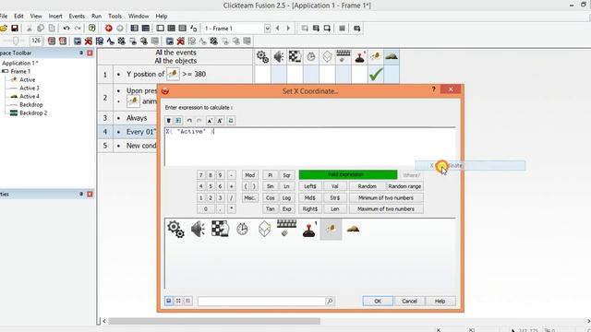Open the View menu
Screen dimensions: 591x332
click(36, 17)
